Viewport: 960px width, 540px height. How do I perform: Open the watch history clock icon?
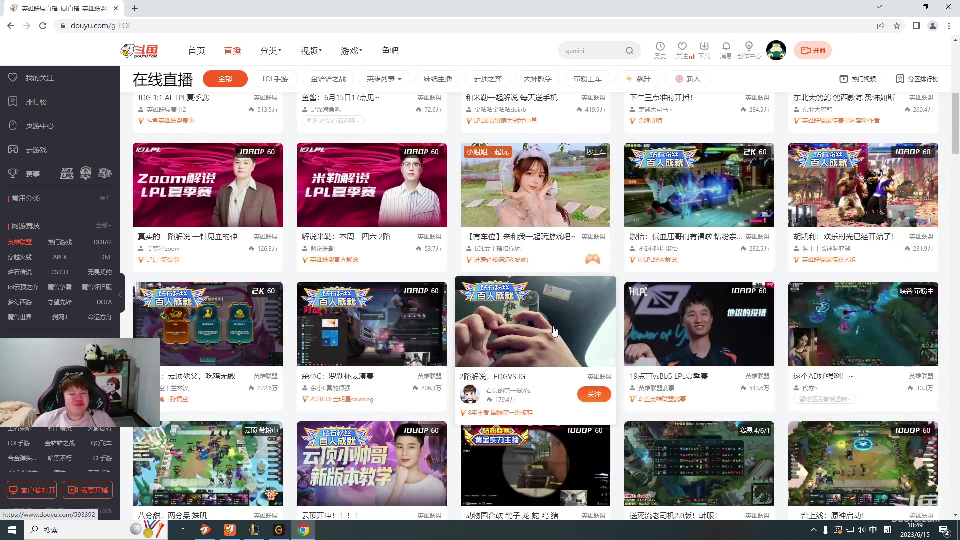pos(660,46)
